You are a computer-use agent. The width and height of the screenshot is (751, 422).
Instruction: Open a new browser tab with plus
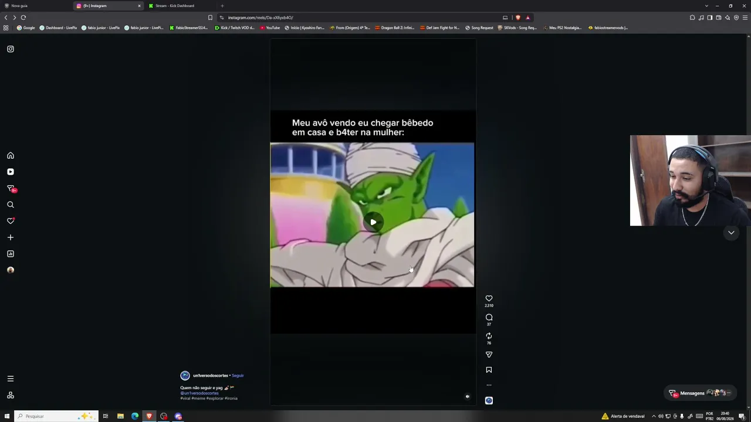(x=222, y=6)
